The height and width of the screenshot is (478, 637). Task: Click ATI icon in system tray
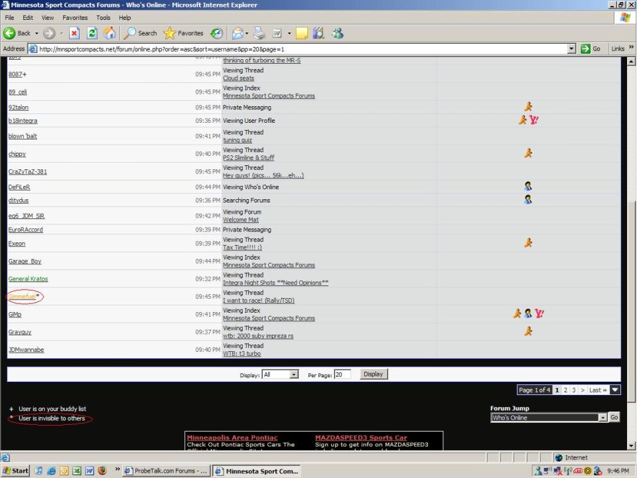coord(578,471)
